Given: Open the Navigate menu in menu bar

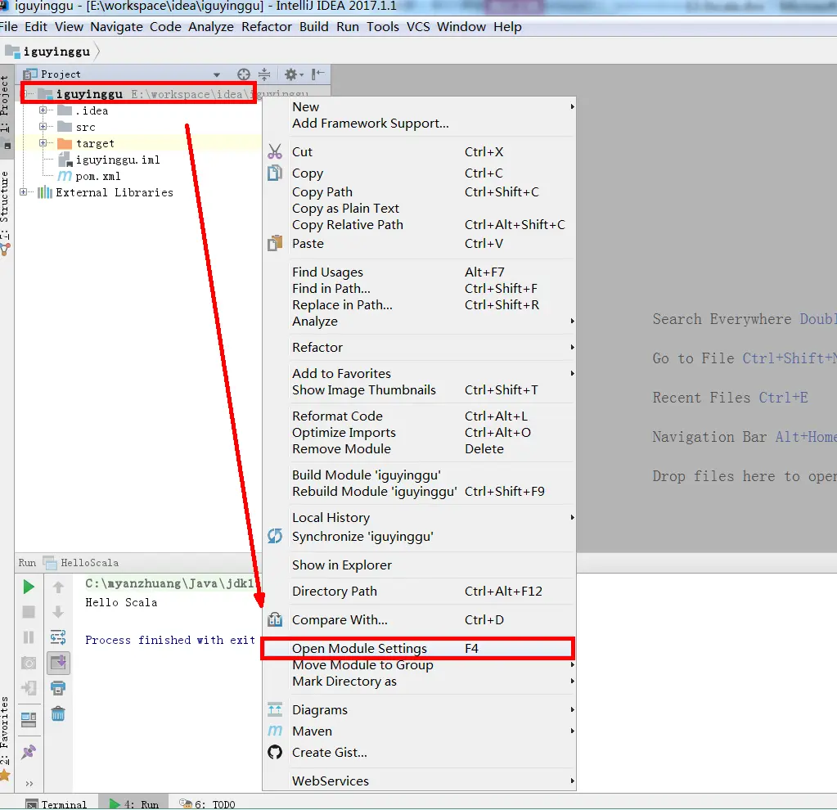Looking at the screenshot, I should 116,27.
